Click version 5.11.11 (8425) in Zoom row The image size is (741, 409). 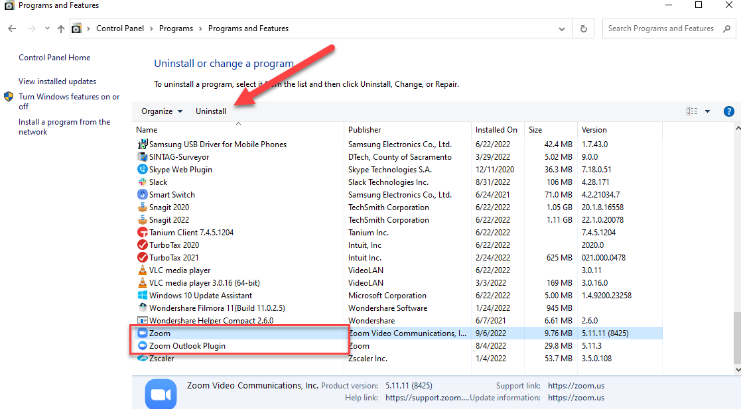click(x=605, y=333)
